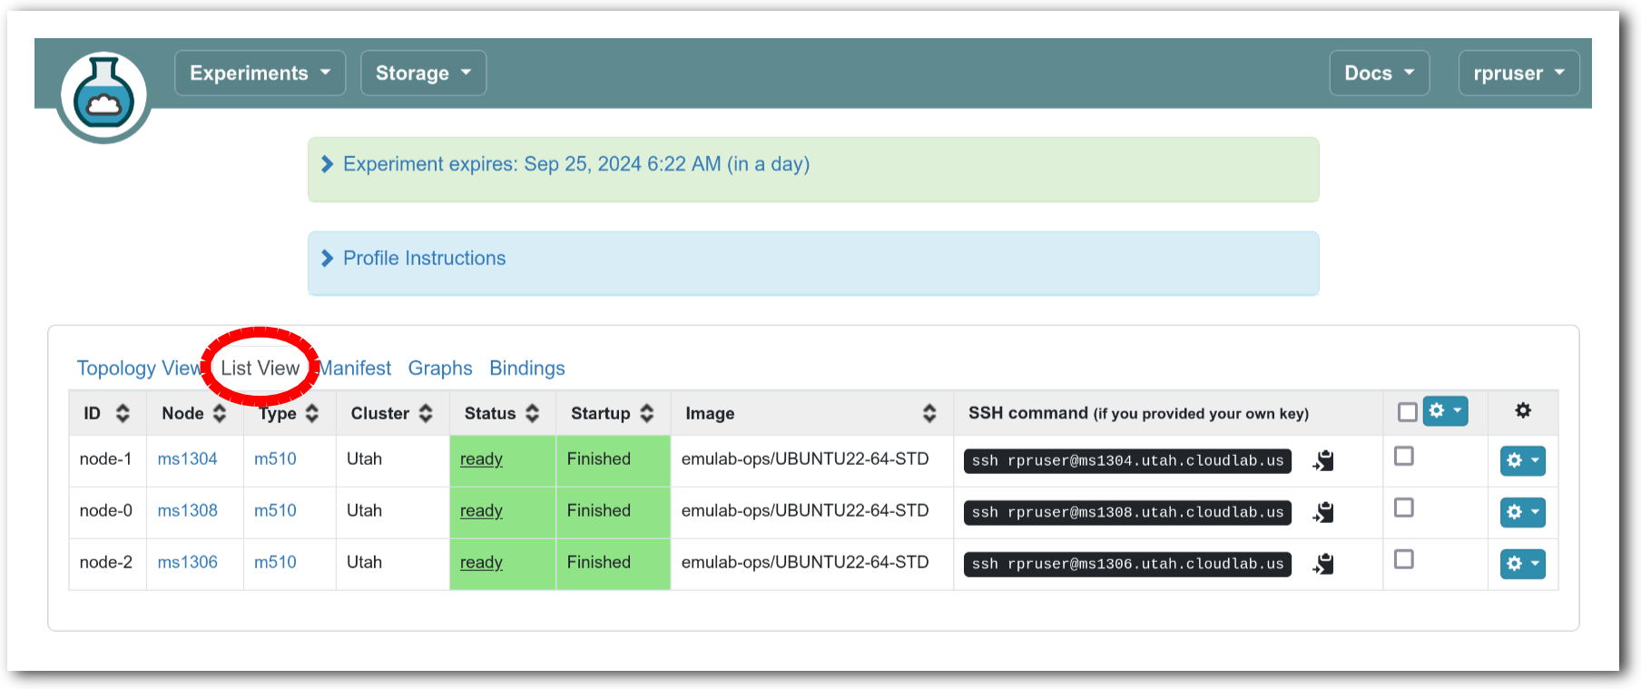Check the checkbox for node-2 row

[x=1404, y=559]
